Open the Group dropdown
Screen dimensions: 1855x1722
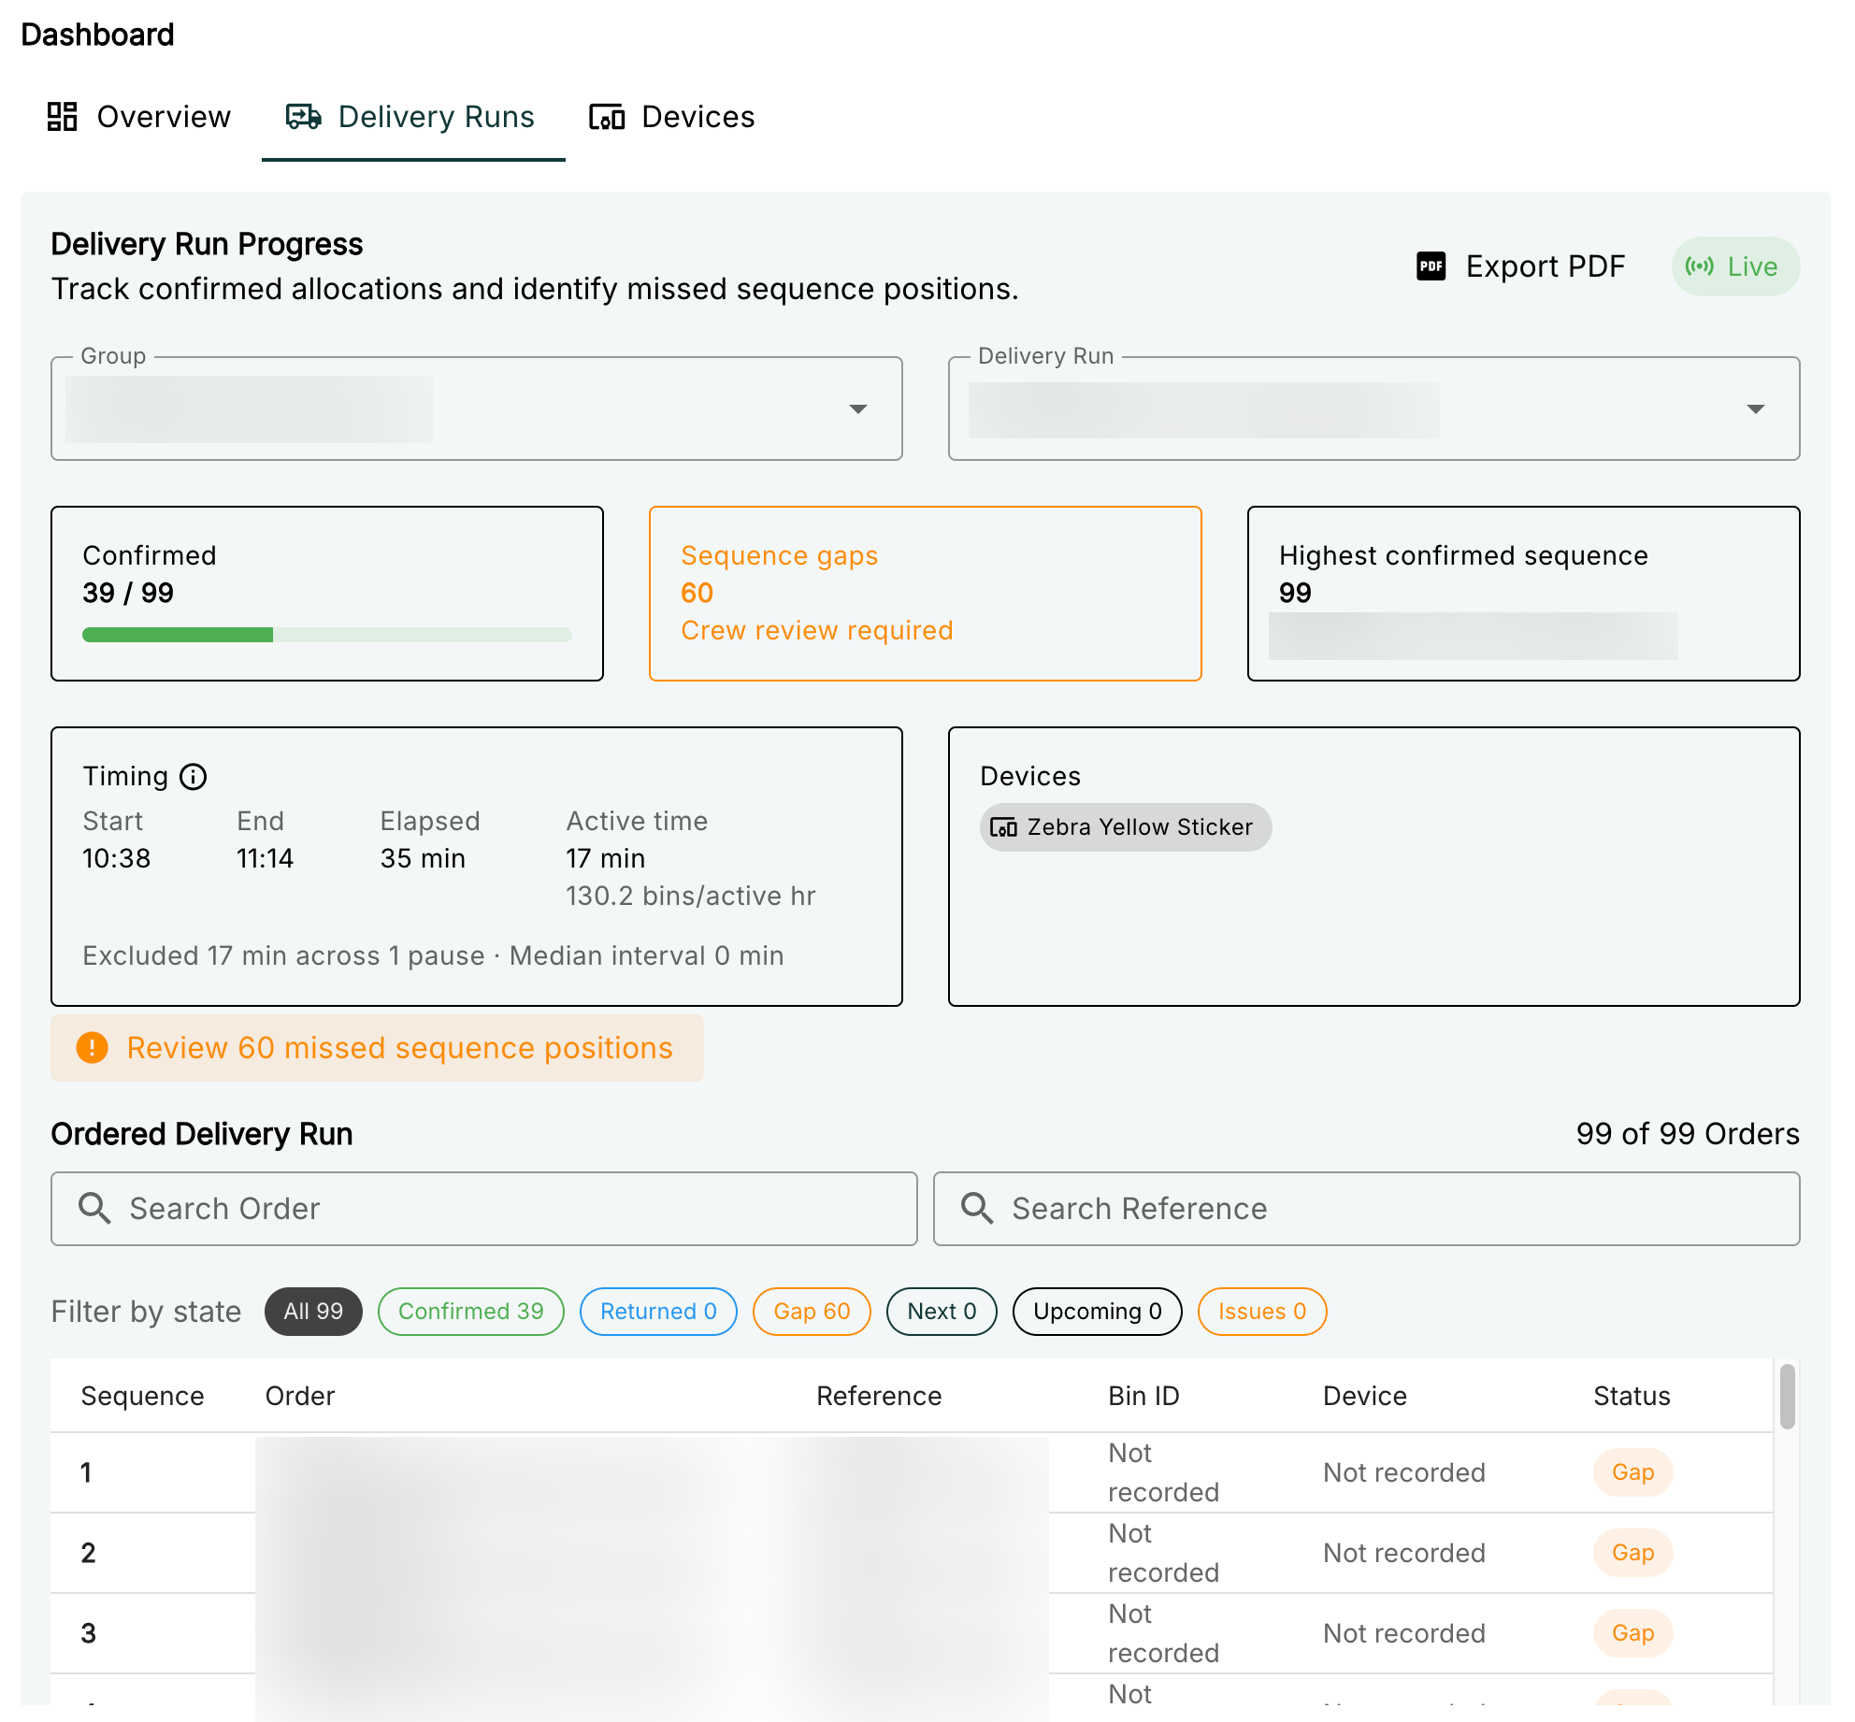(477, 409)
